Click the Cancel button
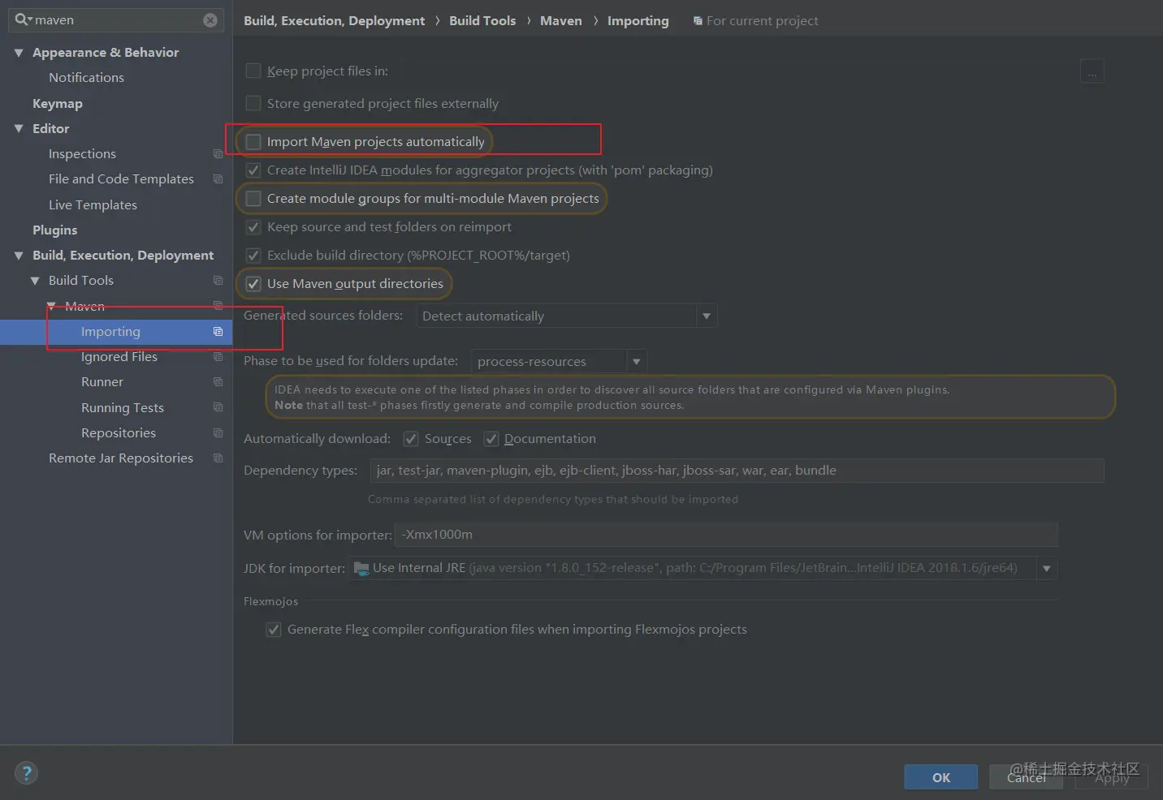 [1027, 777]
